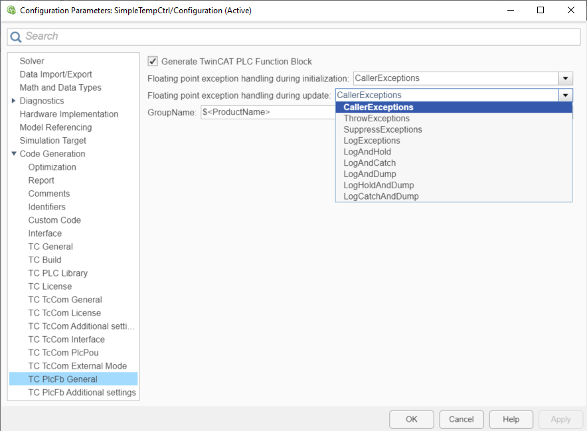The width and height of the screenshot is (587, 431).
Task: Expand the Diagnostics tree node
Action: pyautogui.click(x=13, y=101)
